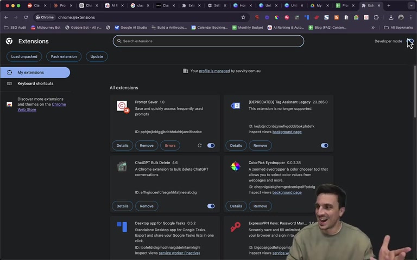Image resolution: width=417 pixels, height=260 pixels.
Task: Click the ColorPick Eyedropper color wheel icon
Action: [235, 166]
